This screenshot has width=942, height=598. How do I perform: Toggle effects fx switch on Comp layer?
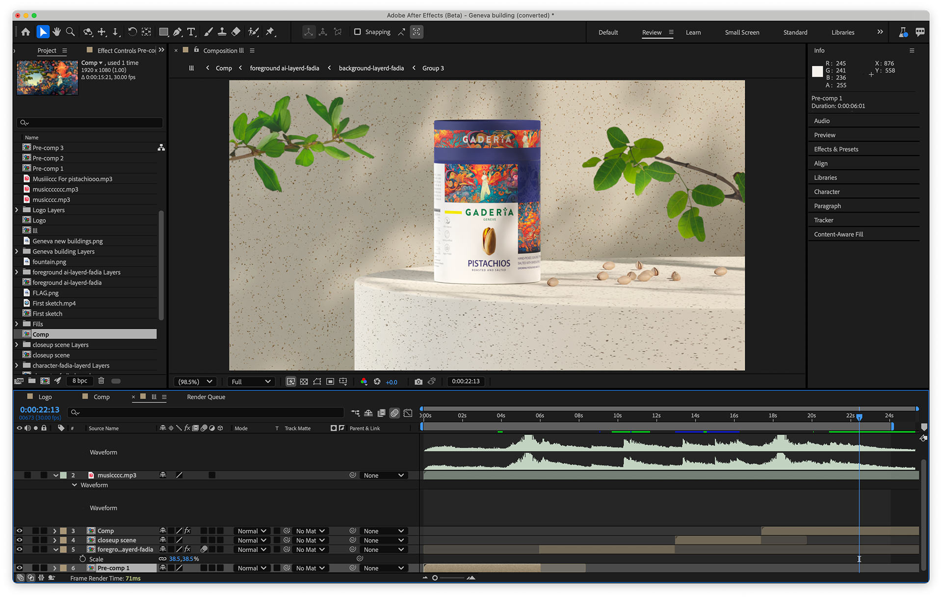pos(187,531)
